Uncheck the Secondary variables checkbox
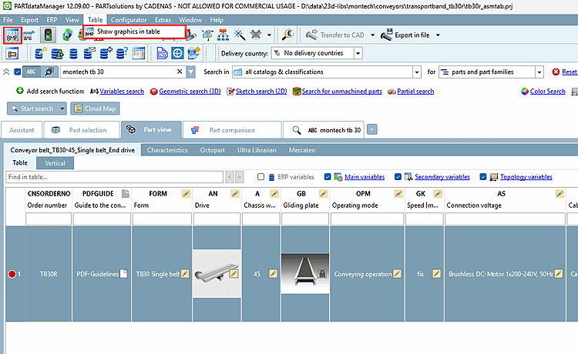 pyautogui.click(x=398, y=177)
